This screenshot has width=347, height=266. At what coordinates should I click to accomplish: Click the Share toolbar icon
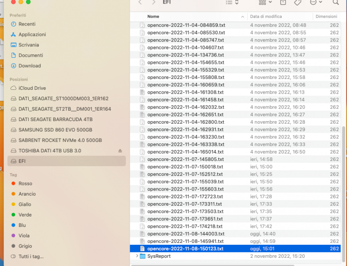pyautogui.click(x=283, y=2)
